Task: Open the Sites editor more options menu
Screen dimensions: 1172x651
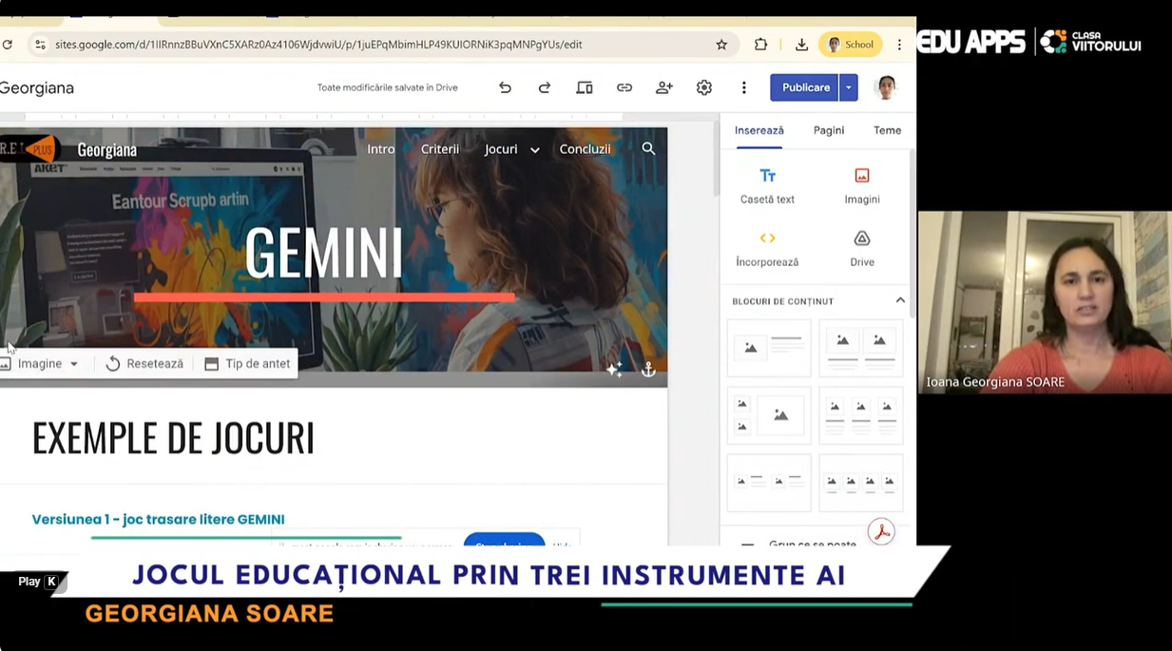Action: coord(744,87)
